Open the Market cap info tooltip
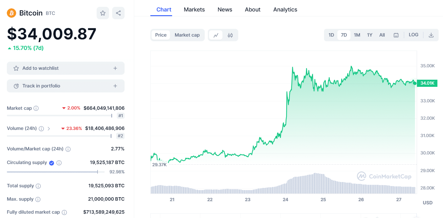 pyautogui.click(x=36, y=108)
